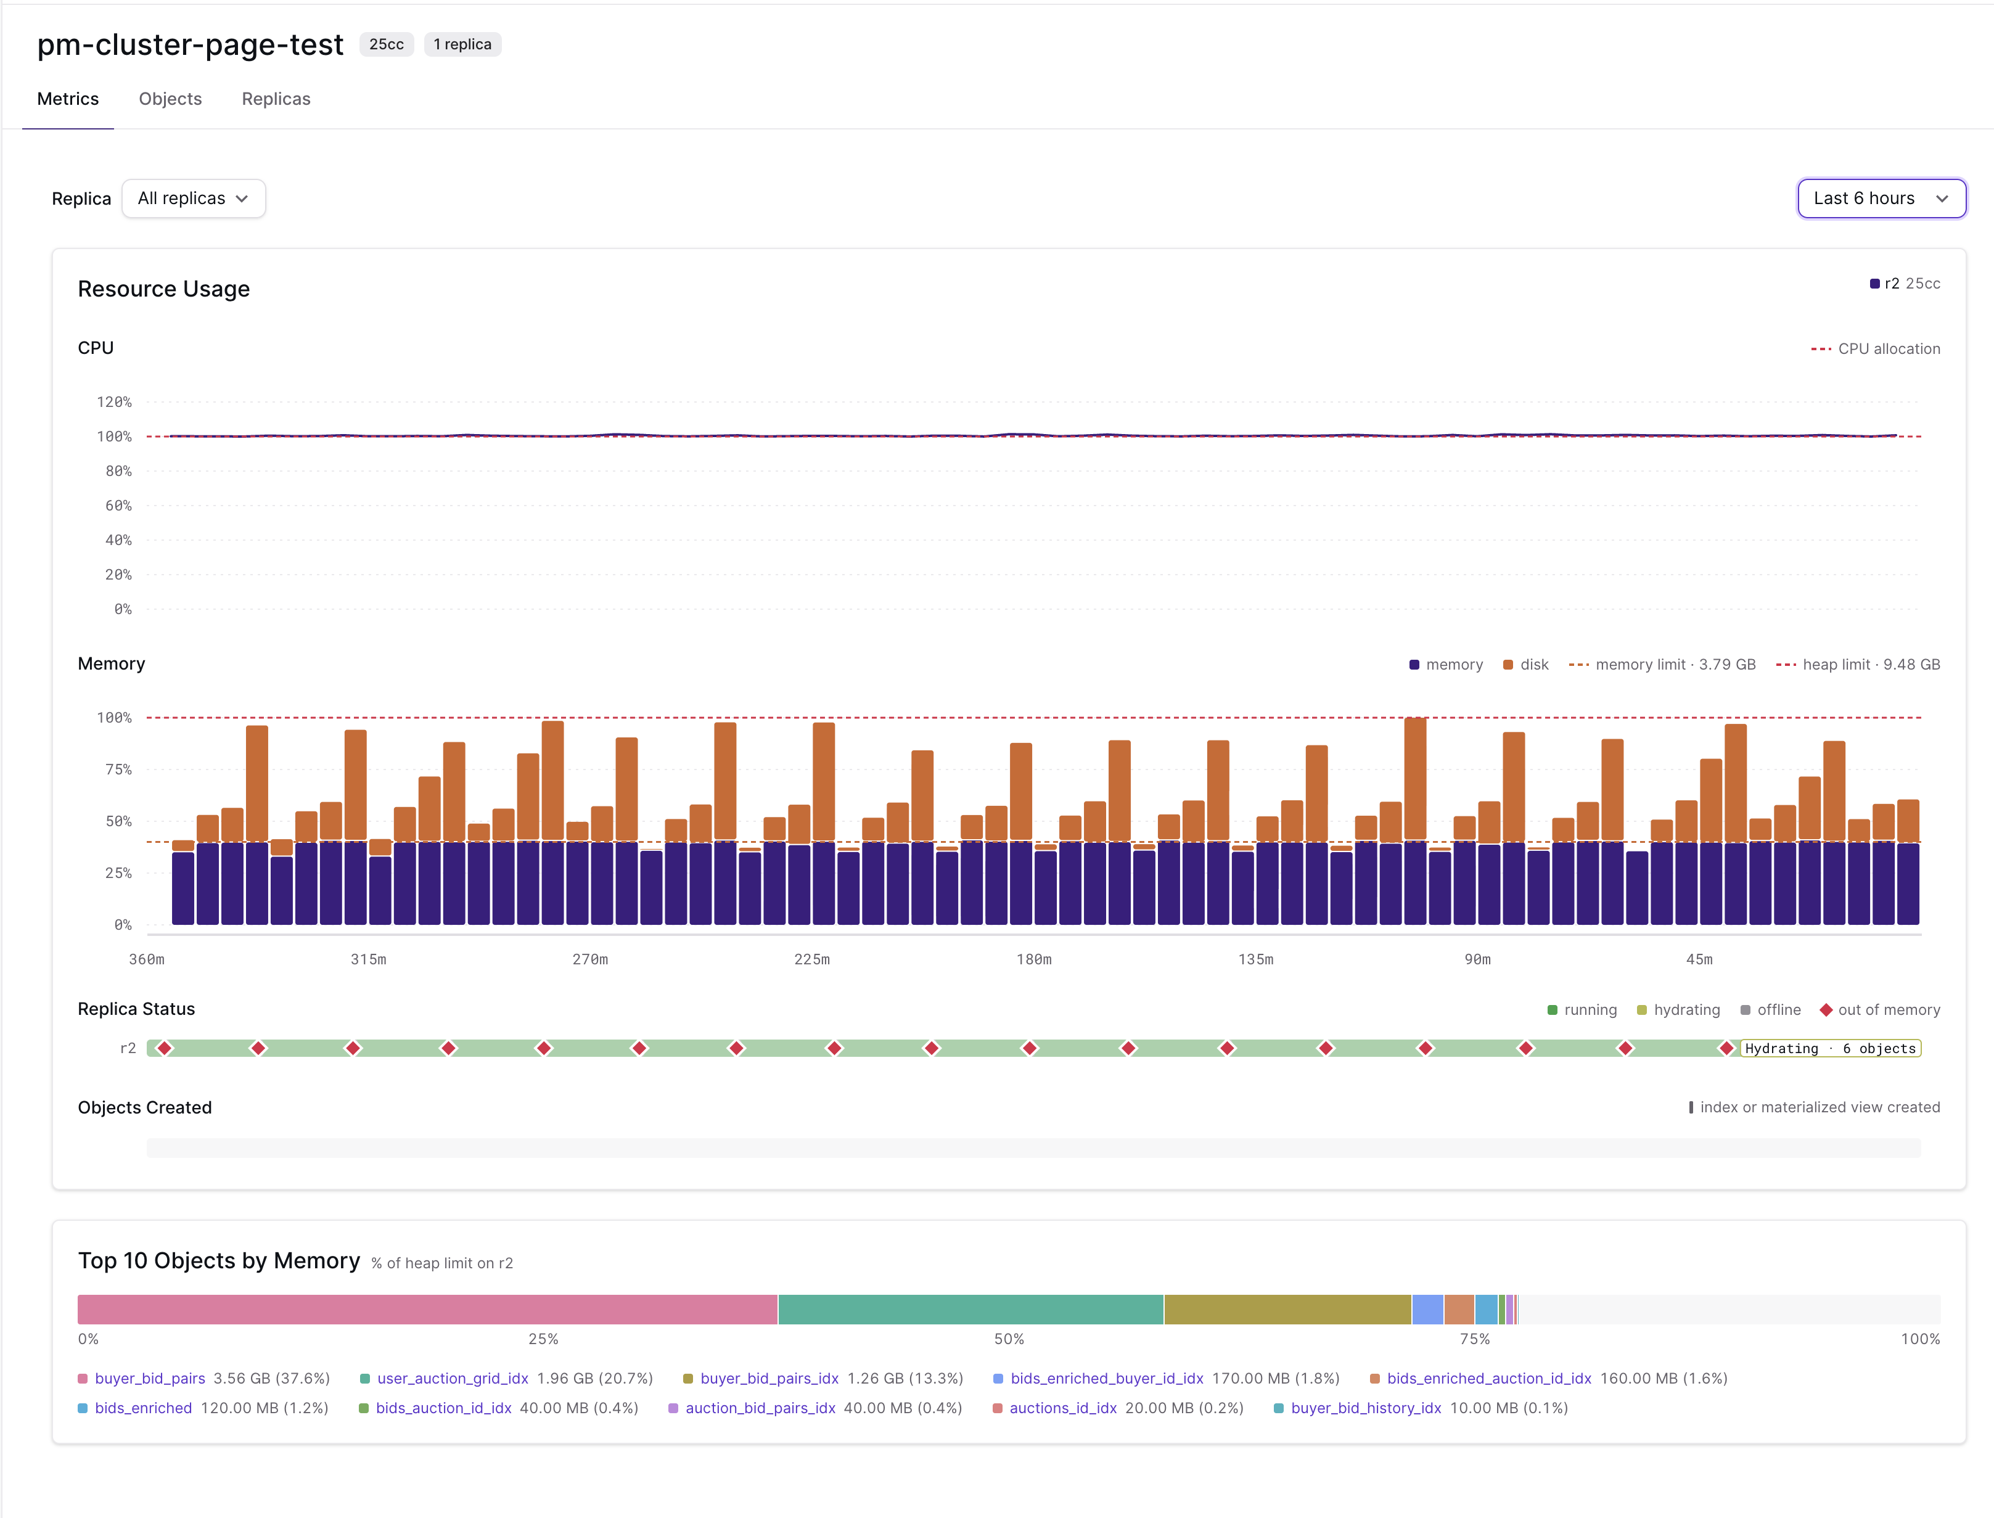
Task: Click the hydrating status legend item
Action: pos(1679,1010)
